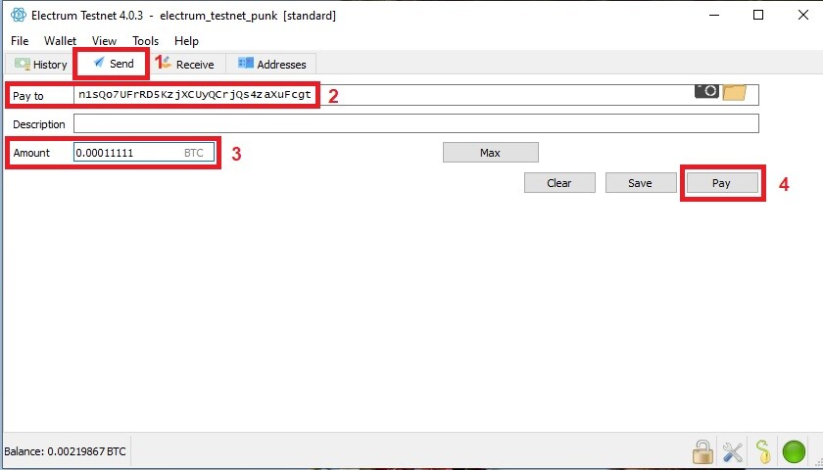Viewport: 823px width, 470px height.
Task: Minimize the Electrum window
Action: click(x=712, y=16)
